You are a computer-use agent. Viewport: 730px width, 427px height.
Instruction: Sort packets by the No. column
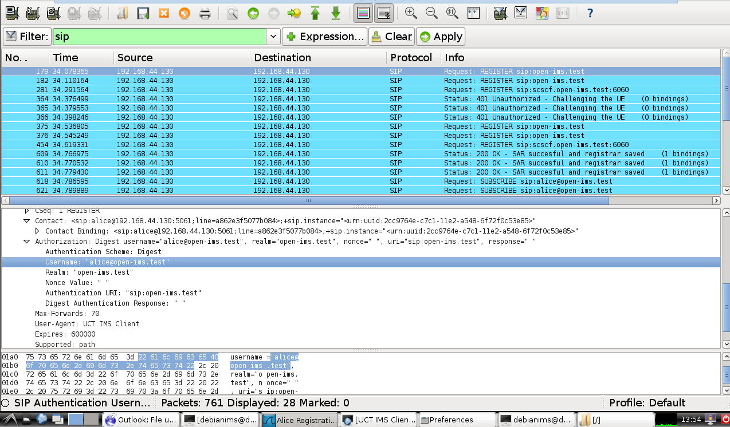[25, 58]
